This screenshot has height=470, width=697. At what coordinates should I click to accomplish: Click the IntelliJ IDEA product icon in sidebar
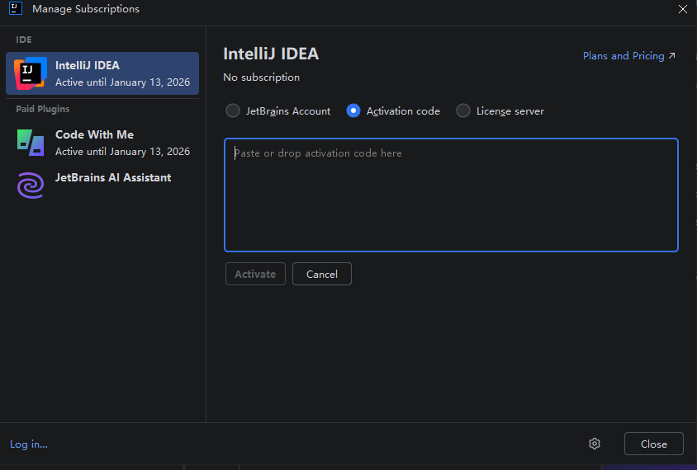(x=31, y=73)
